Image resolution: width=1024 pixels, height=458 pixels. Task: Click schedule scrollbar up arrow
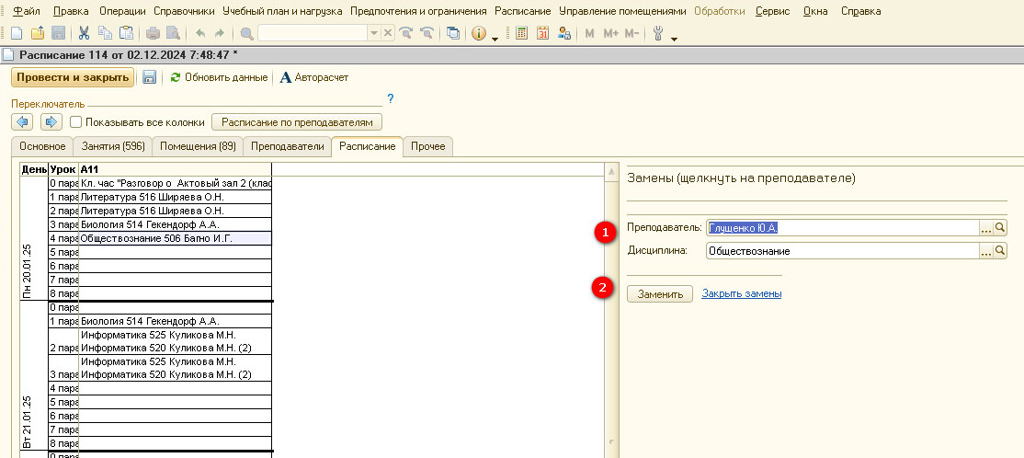612,171
